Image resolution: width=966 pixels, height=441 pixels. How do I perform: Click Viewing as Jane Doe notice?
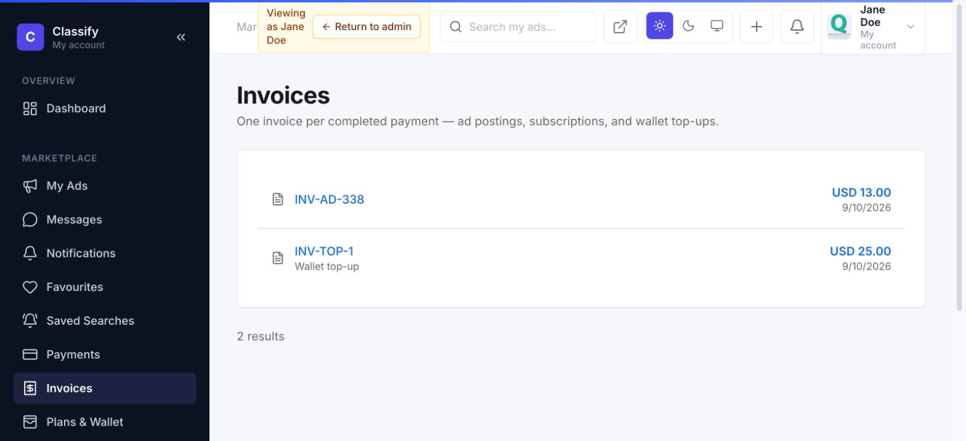coord(286,26)
